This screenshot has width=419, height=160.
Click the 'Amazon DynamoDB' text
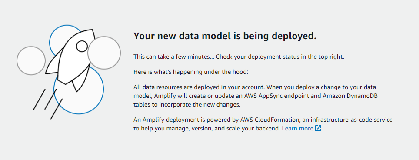click(350, 96)
